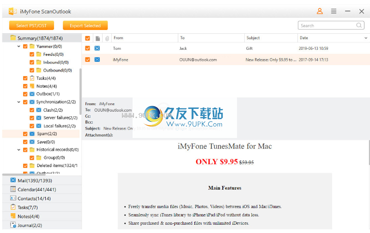This screenshot has height=233, width=370.
Task: Click the Server failure mail icon
Action: 39,118
